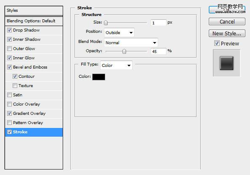Enable the Outer Glow checkbox
Viewport: 250px width, 175px height.
click(9, 48)
